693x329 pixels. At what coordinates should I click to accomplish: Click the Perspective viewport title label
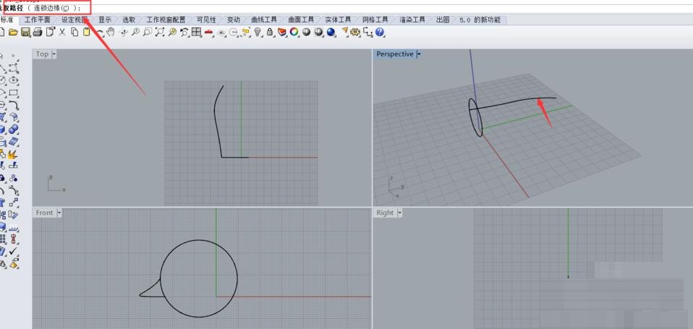click(394, 54)
